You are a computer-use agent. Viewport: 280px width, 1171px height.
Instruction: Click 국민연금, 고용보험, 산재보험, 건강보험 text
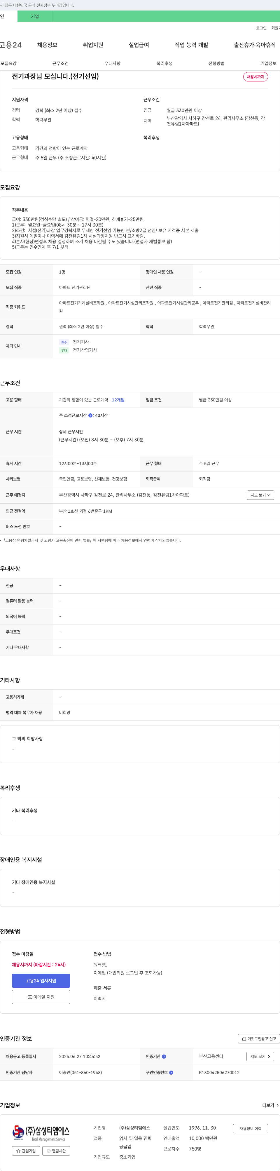pyautogui.click(x=93, y=479)
